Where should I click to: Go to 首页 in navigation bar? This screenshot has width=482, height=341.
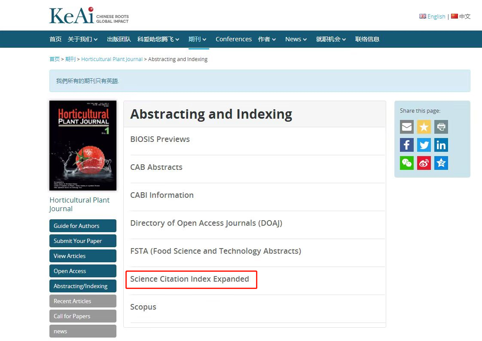[55, 39]
